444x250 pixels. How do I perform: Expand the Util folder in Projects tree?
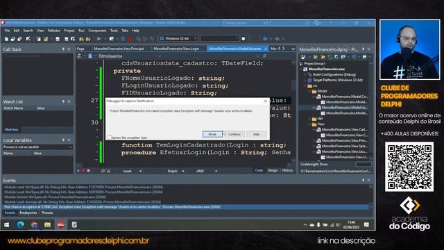coord(310,119)
